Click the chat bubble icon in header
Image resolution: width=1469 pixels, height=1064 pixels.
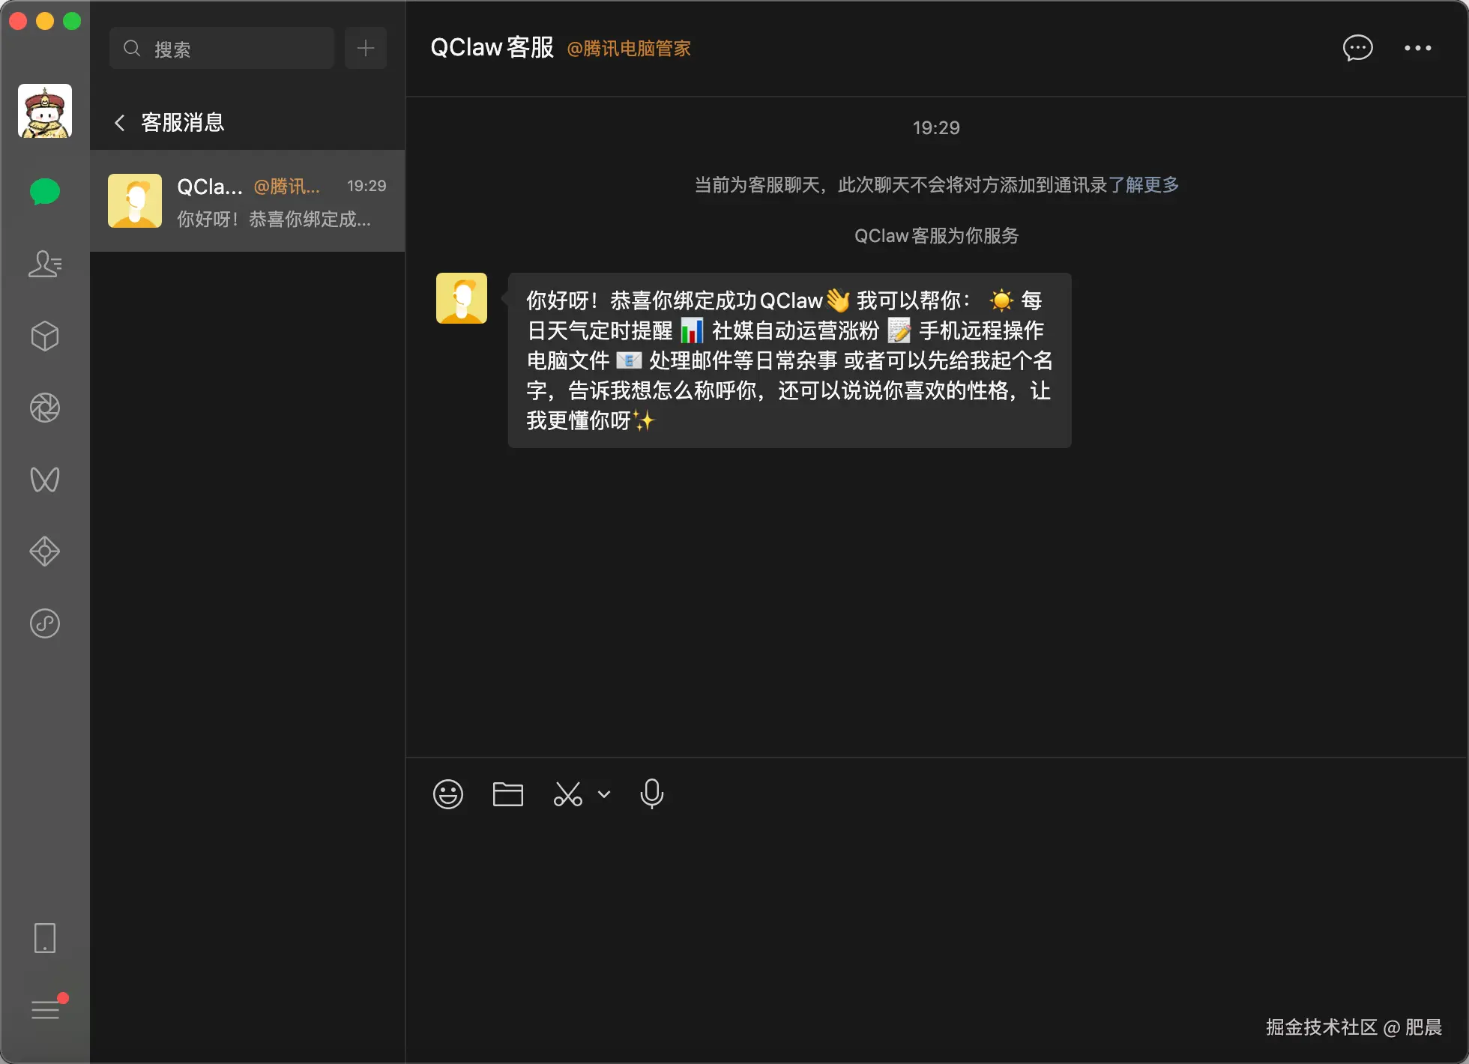[1357, 49]
